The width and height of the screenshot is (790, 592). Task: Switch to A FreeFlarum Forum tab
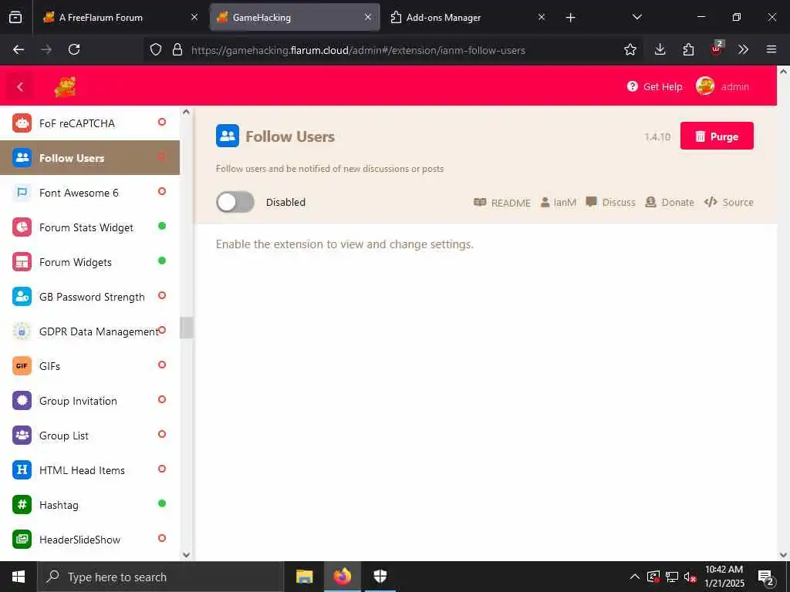120,17
